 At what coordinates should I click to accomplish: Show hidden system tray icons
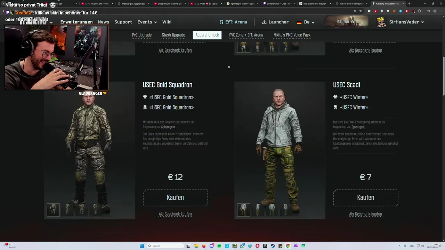pyautogui.click(x=399, y=246)
